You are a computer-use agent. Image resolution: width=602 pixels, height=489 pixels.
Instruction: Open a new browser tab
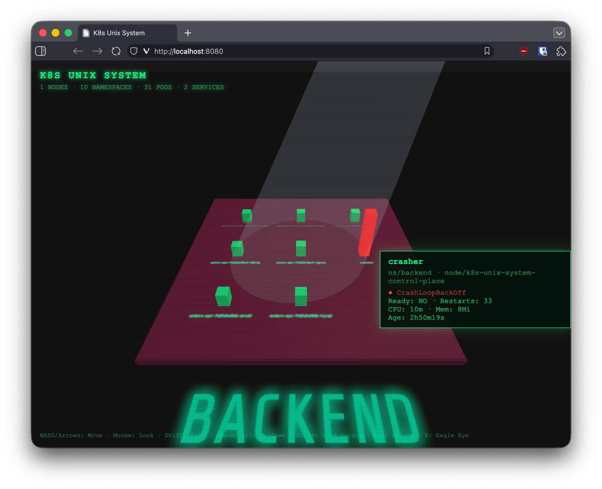[188, 33]
